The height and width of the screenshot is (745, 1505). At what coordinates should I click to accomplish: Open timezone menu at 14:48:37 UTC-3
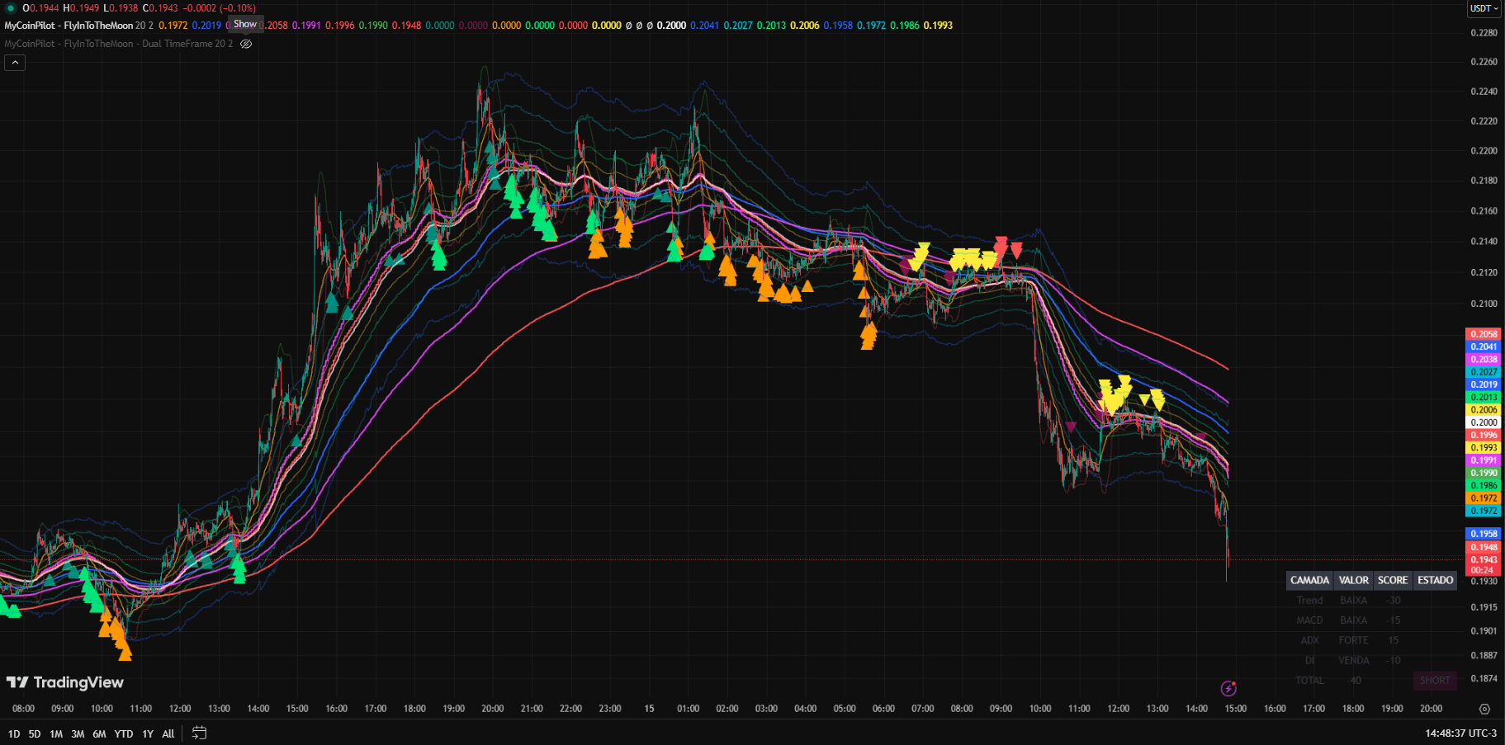coord(1460,733)
